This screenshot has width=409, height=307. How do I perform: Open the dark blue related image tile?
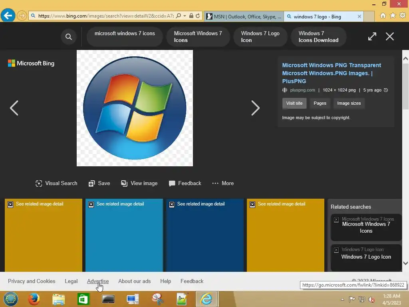(x=205, y=235)
